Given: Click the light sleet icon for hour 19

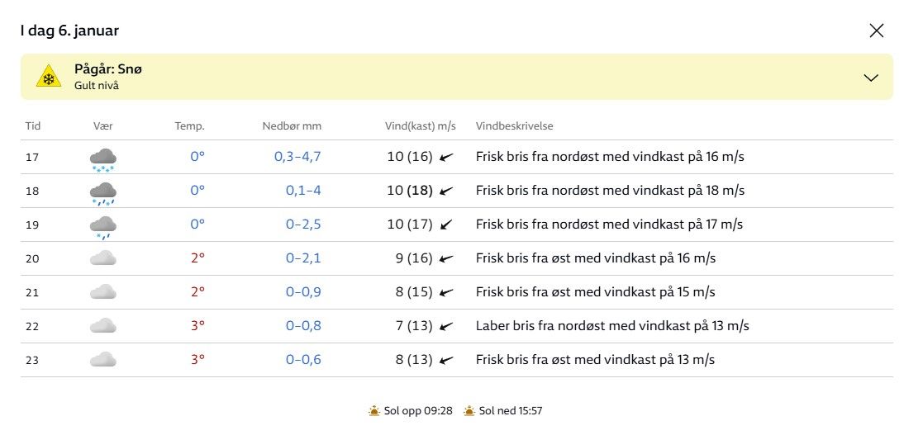Looking at the screenshot, I should tap(103, 228).
